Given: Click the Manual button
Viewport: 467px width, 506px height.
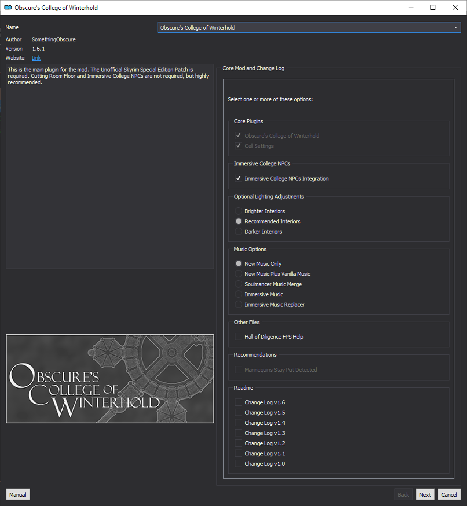Looking at the screenshot, I should click(18, 495).
